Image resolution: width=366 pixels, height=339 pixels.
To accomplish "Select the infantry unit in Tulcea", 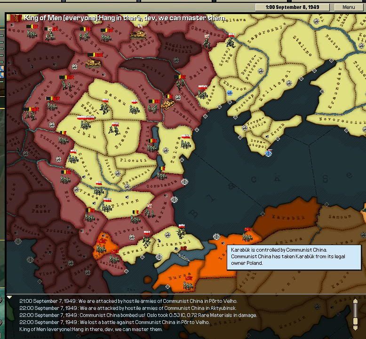I will tap(186, 144).
